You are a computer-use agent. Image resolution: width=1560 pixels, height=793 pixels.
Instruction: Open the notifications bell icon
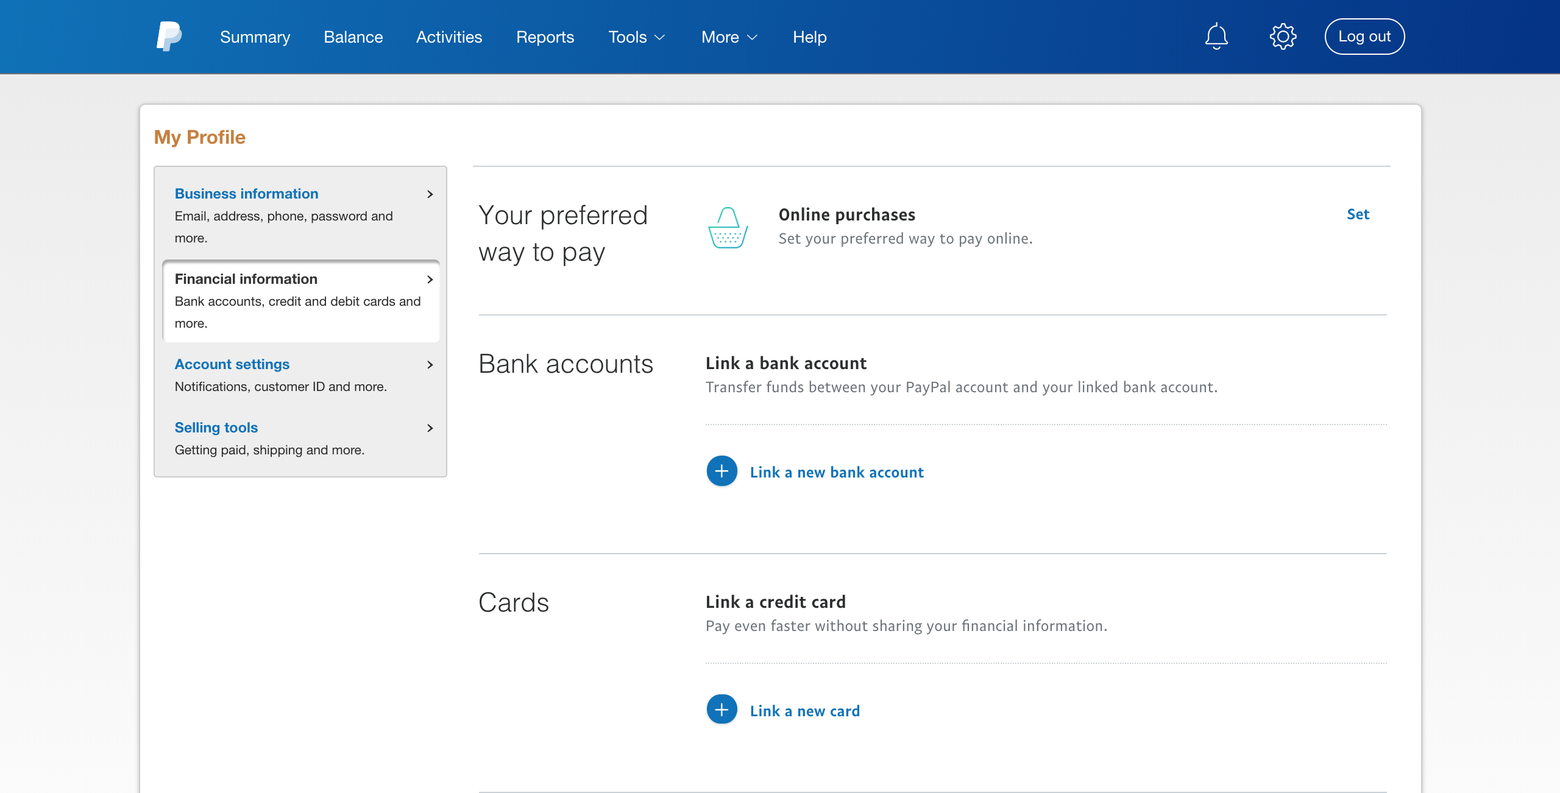(1216, 37)
